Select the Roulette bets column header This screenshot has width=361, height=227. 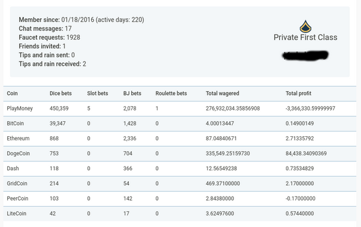tap(171, 93)
